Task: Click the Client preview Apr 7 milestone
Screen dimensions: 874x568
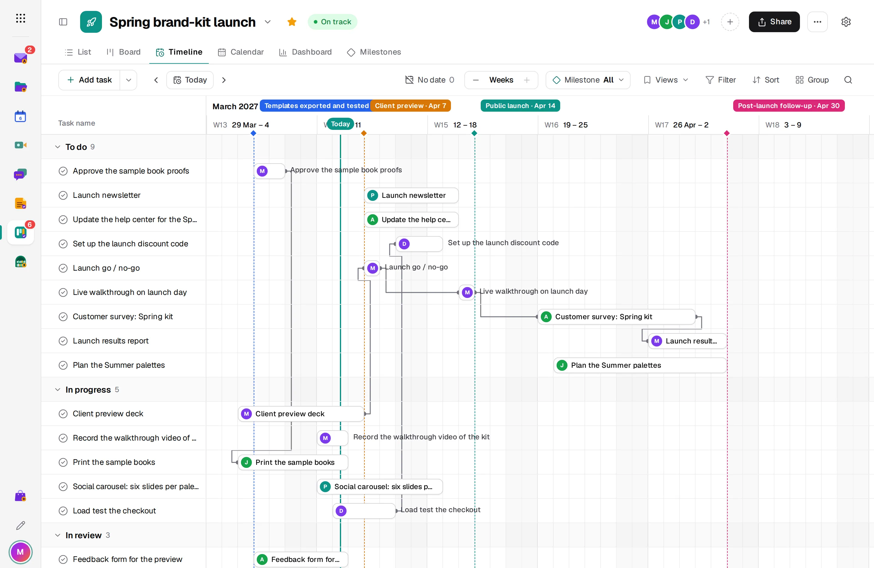Action: (x=410, y=105)
